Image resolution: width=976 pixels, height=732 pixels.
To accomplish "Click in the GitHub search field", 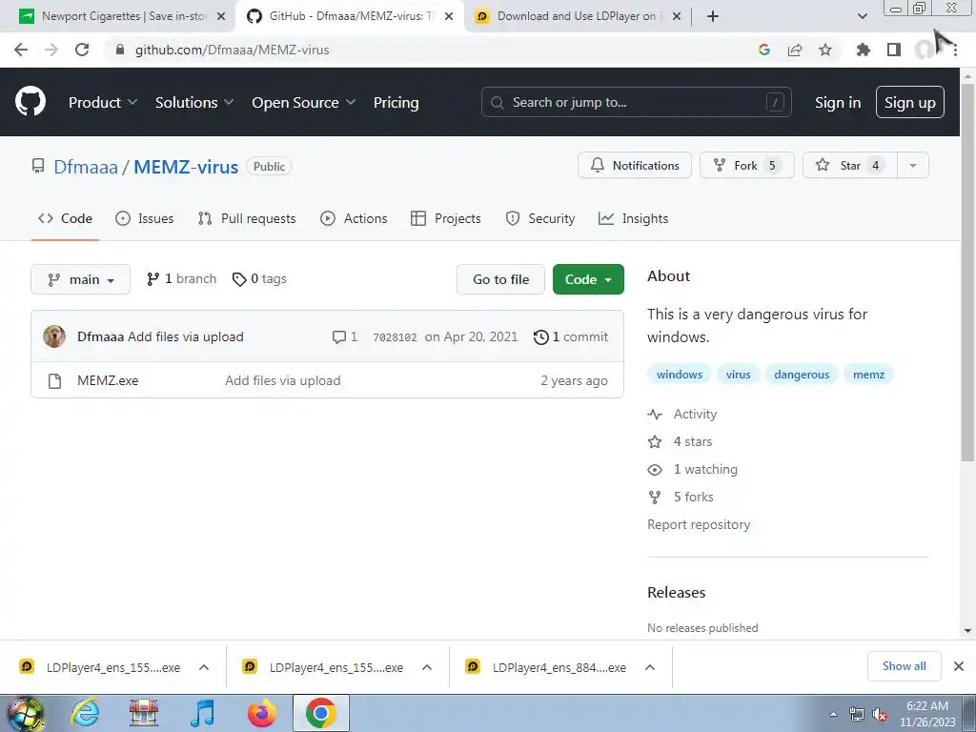I will click(636, 102).
